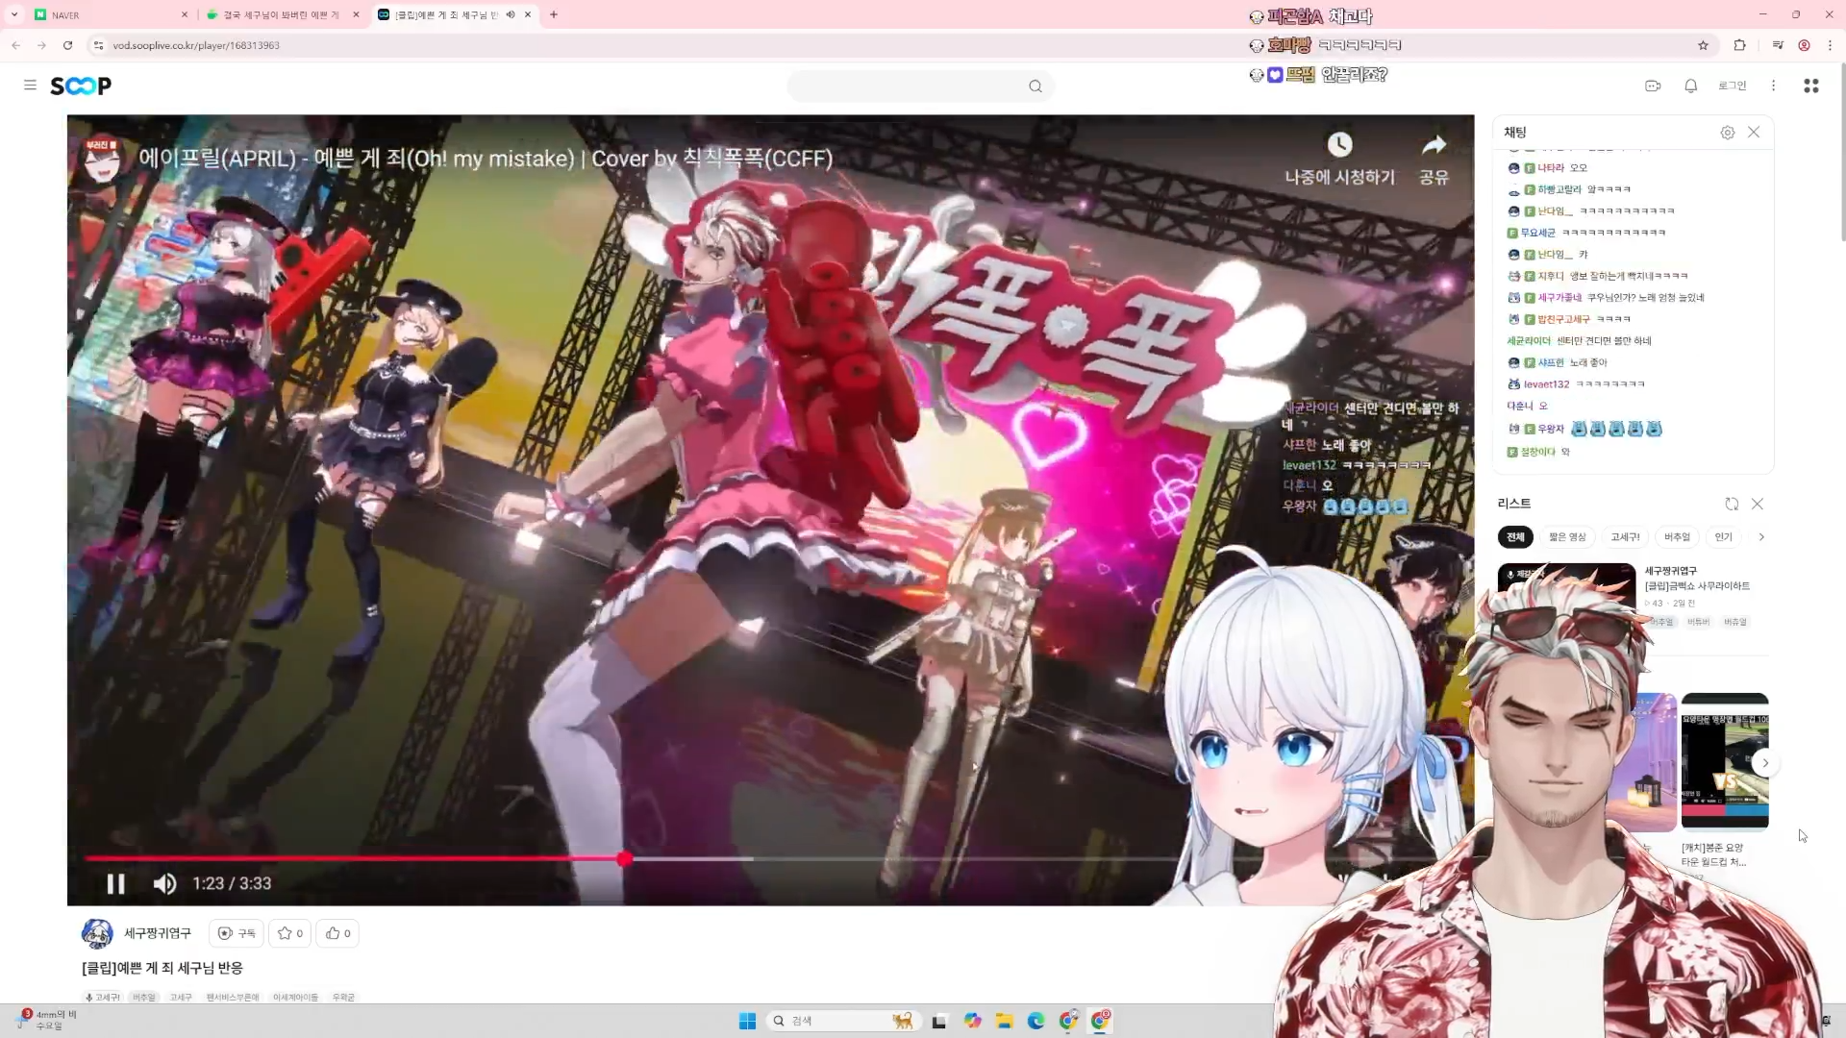This screenshot has height=1038, width=1846.
Task: Click the watch later clock icon
Action: [x=1339, y=145]
